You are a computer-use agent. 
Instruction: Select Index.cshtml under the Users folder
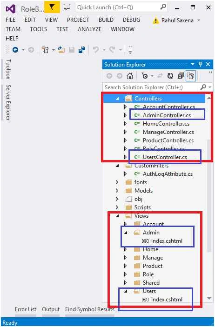pyautogui.click(x=167, y=300)
